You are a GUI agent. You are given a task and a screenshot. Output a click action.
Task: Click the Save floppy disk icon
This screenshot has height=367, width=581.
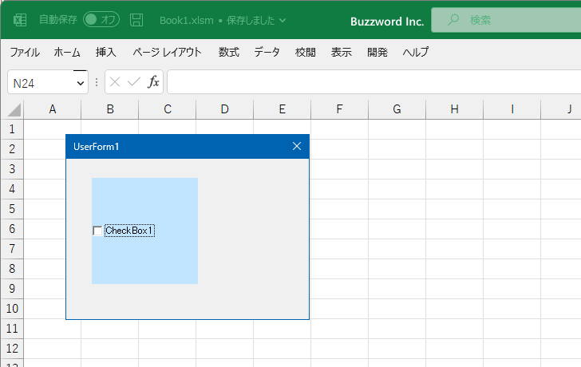(x=136, y=20)
